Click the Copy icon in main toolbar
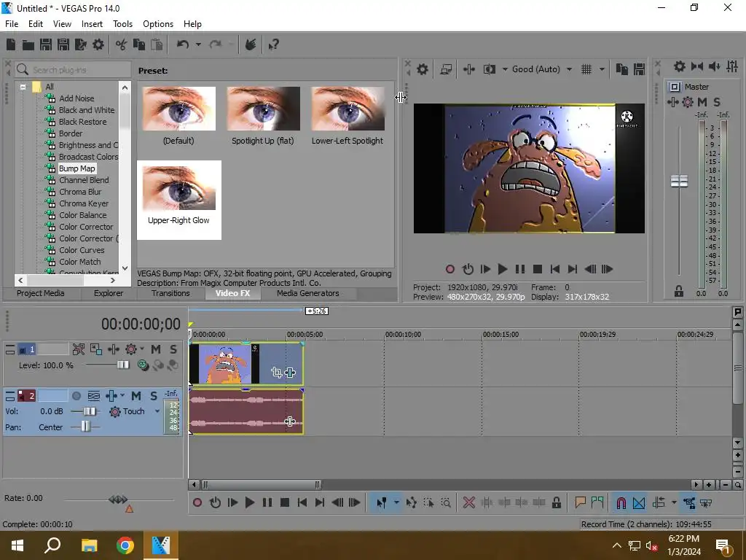 pyautogui.click(x=139, y=44)
